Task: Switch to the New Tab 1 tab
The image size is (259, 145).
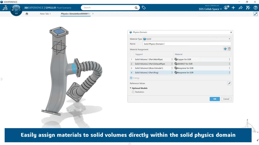Action: [x=45, y=14]
